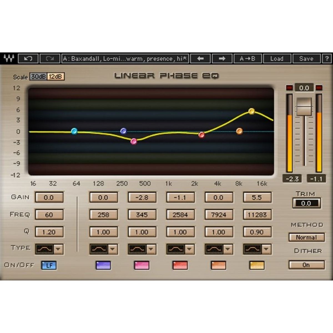Switch the scale to 30dB
The image size is (333, 333).
point(38,77)
